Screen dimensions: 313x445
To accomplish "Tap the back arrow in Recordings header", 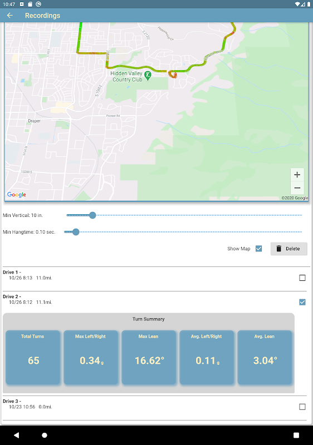I will tap(10, 16).
